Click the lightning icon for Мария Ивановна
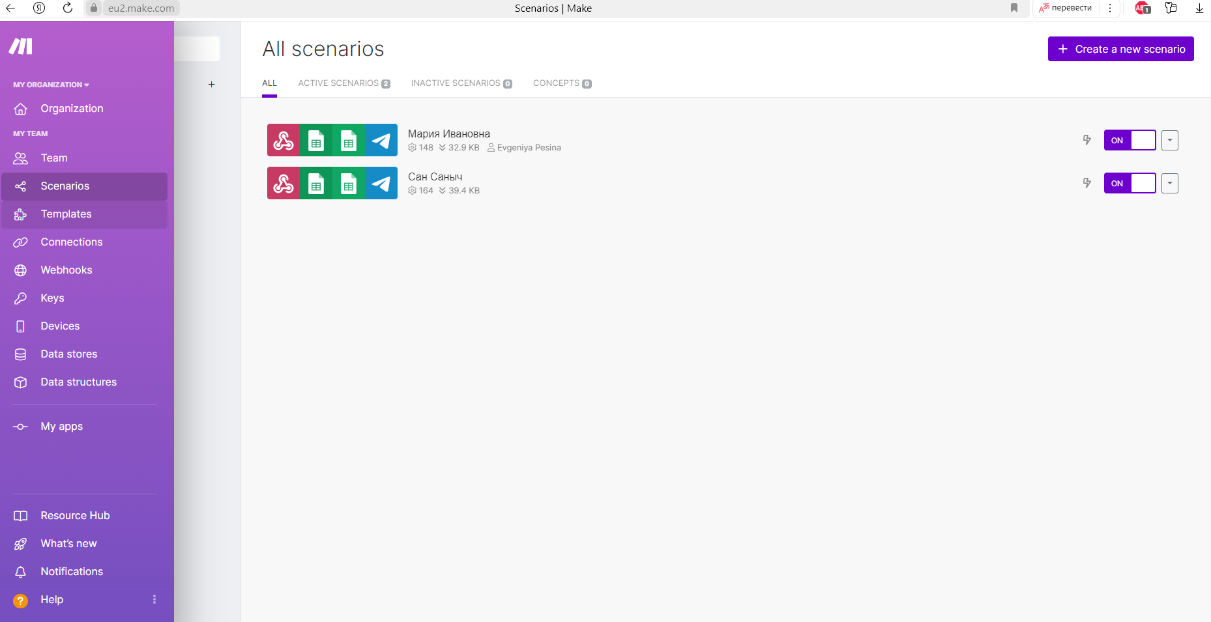Screen dimensions: 1211x622 point(1087,140)
